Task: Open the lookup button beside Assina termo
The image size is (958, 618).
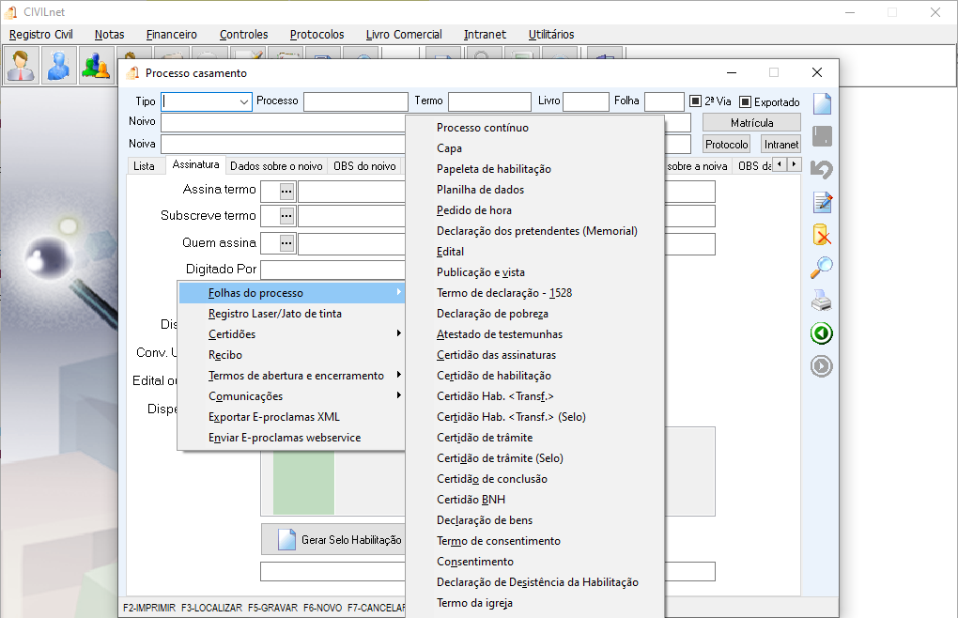Action: pos(286,192)
